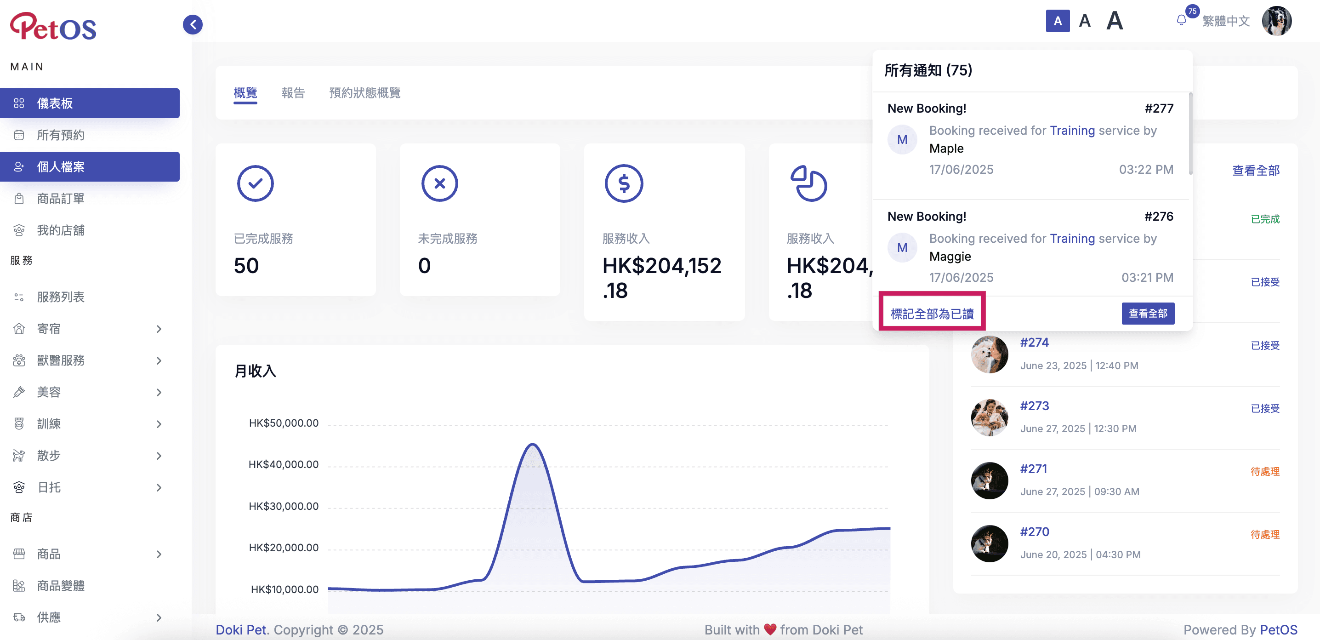Screen dimensions: 1320x640
Task: Click the 日托 daycare icon
Action: click(x=19, y=487)
